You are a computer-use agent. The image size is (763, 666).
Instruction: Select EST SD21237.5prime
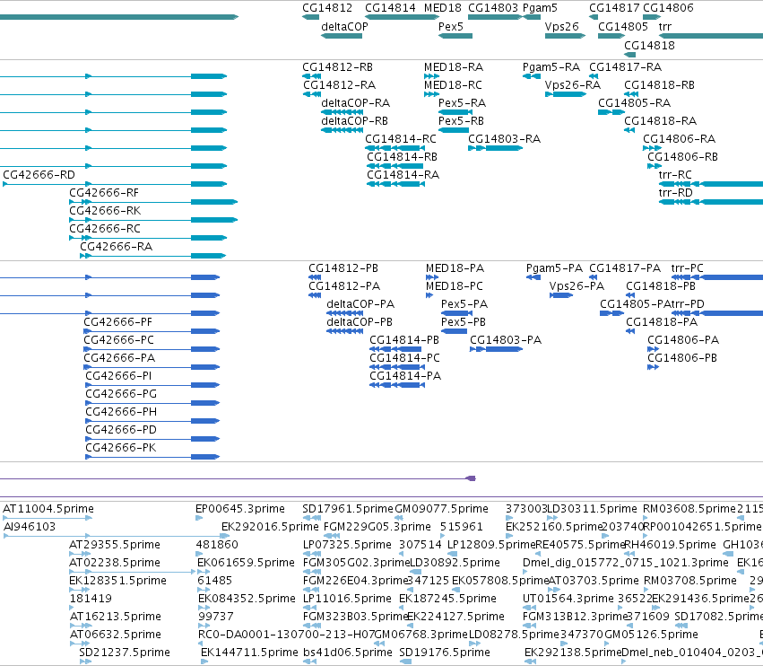coord(125,653)
